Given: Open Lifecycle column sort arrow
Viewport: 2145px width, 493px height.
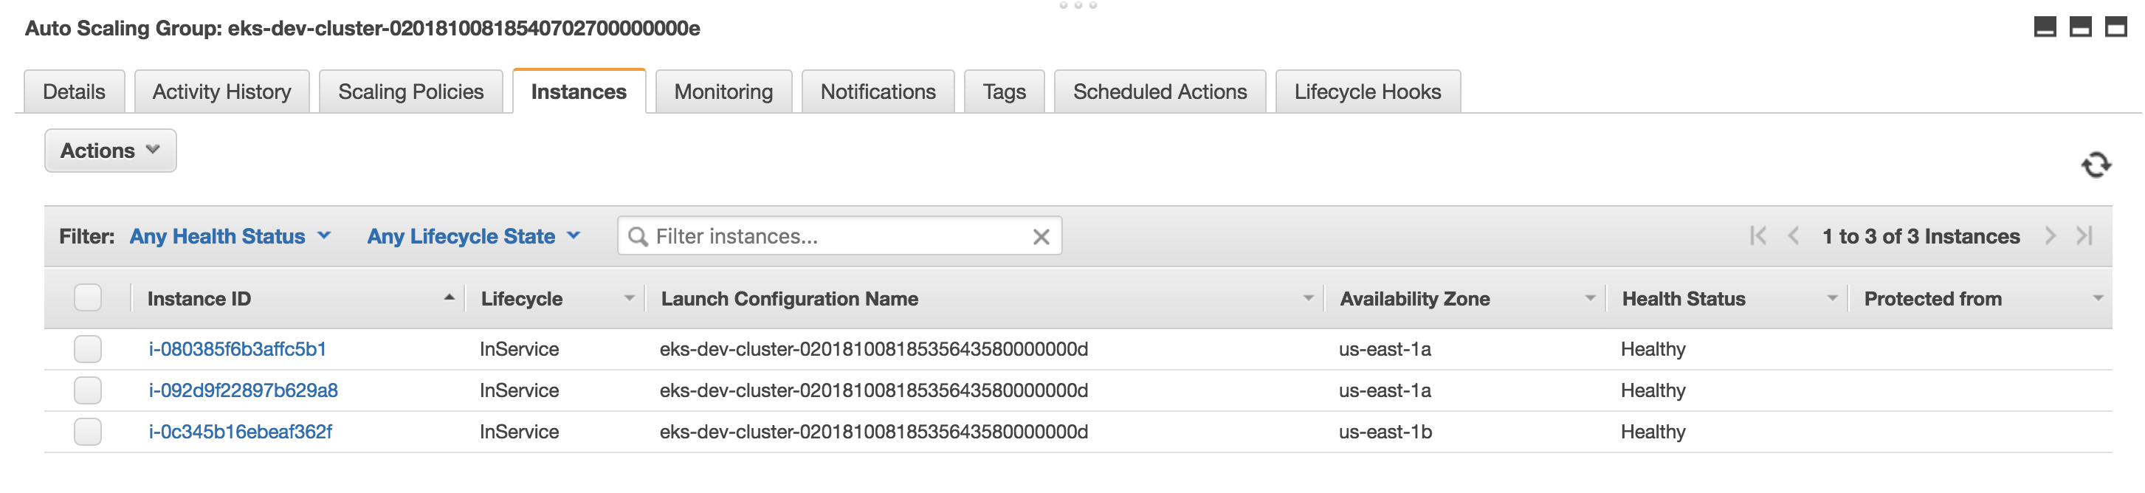Looking at the screenshot, I should coord(630,298).
